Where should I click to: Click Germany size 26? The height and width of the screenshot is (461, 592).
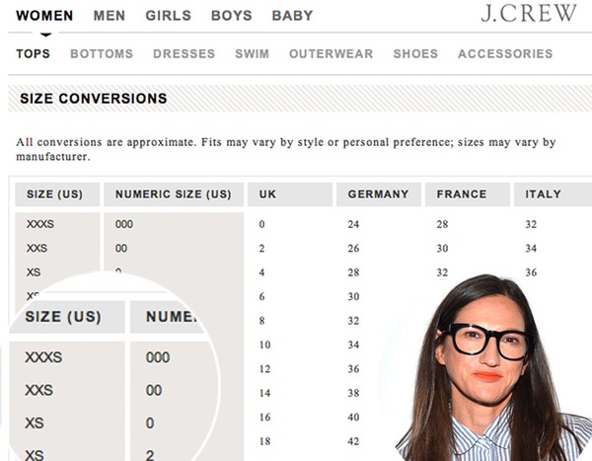(353, 249)
